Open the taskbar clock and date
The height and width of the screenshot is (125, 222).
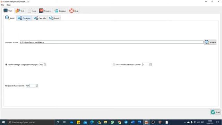pyautogui.click(x=210, y=122)
